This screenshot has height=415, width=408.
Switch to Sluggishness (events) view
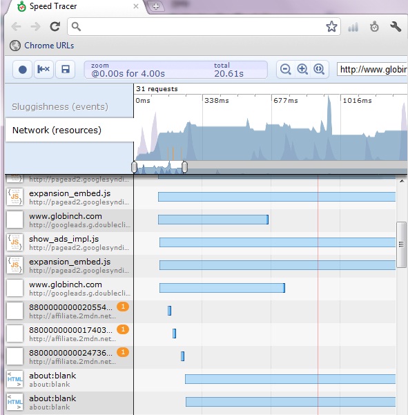[60, 106]
